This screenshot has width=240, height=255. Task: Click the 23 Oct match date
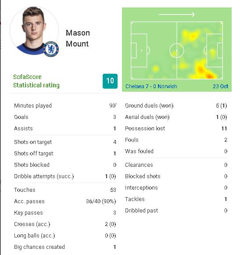(x=221, y=86)
